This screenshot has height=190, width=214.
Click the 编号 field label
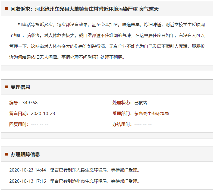pos(15,103)
